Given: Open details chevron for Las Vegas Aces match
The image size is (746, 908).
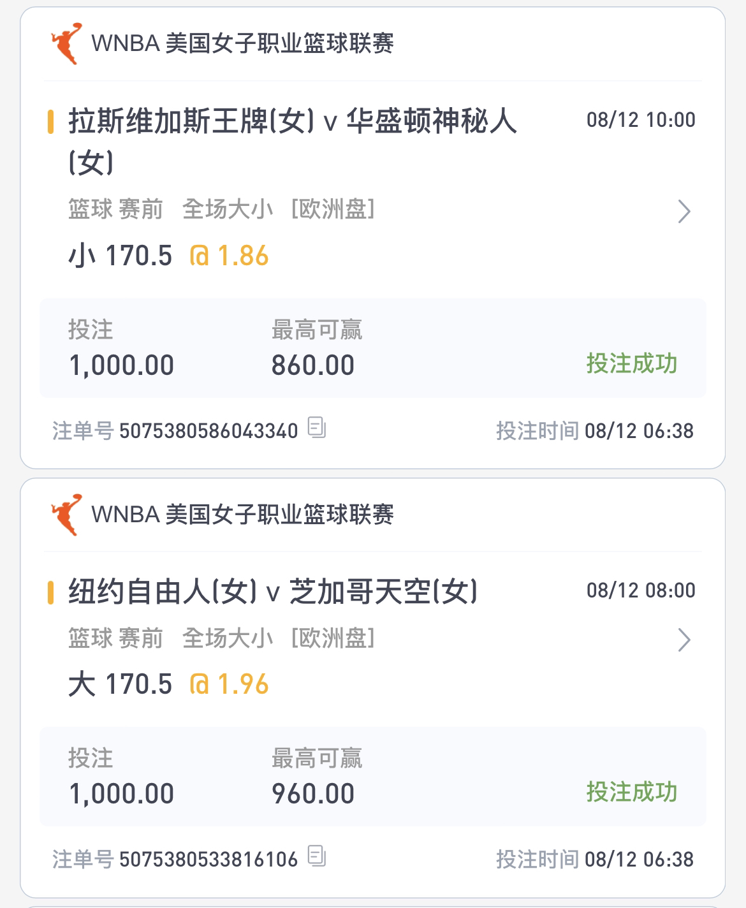Looking at the screenshot, I should (x=684, y=211).
